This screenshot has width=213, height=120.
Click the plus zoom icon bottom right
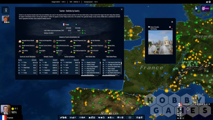click(x=178, y=118)
